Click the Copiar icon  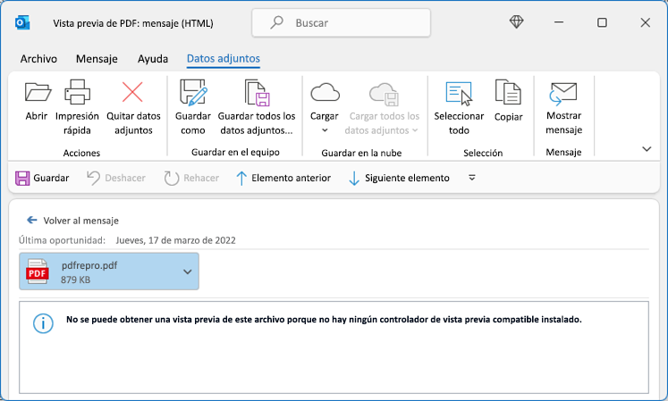508,92
